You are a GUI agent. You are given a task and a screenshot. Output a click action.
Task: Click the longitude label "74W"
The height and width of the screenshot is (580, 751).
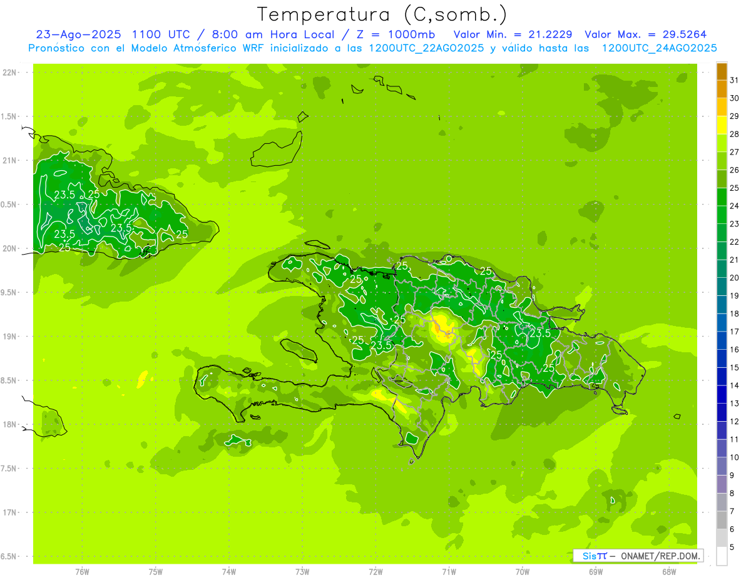229,572
